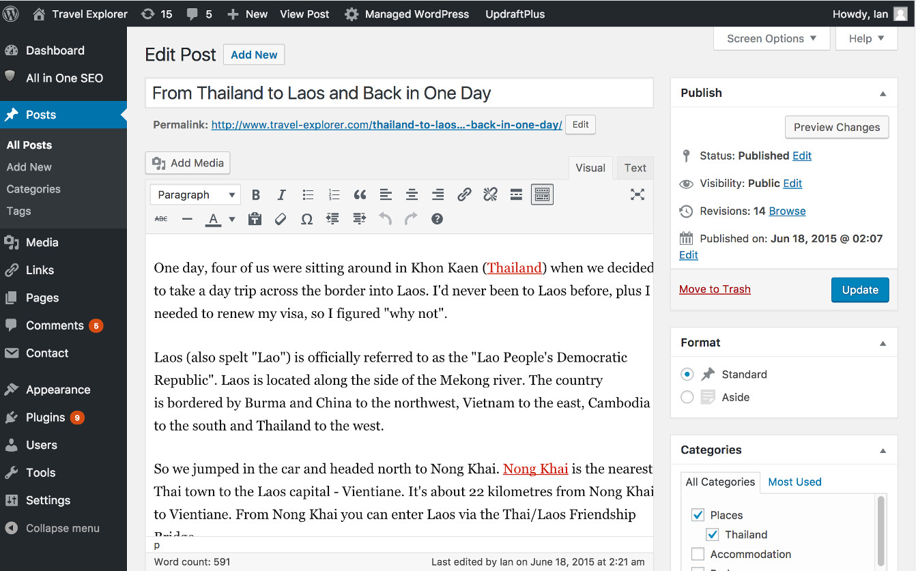Screen dimensions: 916x571
Task: Align text center
Action: click(412, 195)
